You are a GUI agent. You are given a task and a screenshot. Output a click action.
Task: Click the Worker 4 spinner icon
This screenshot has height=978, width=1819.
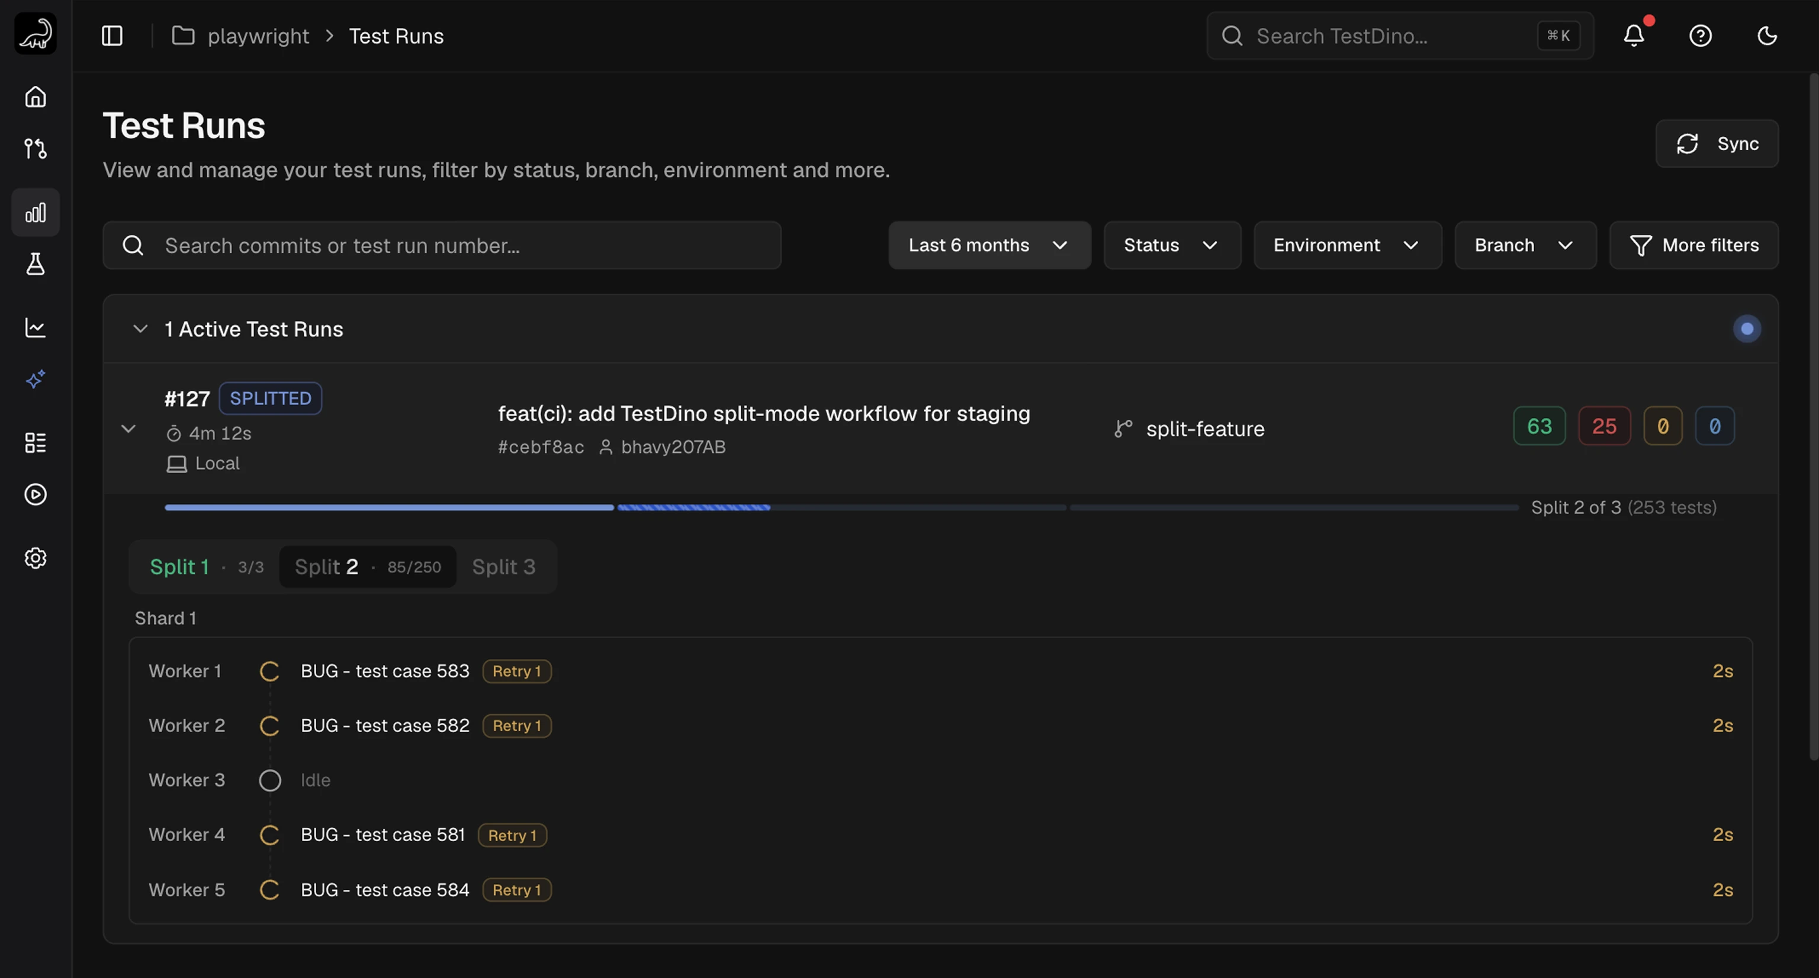pos(269,835)
